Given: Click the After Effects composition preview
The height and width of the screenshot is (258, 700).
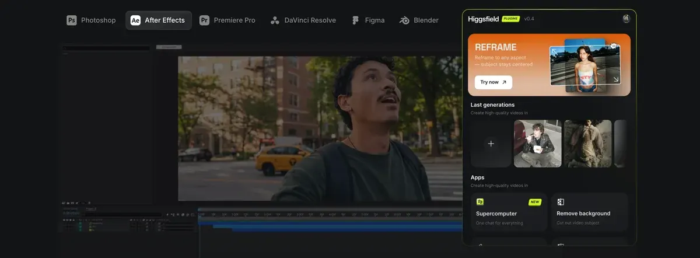Looking at the screenshot, I should [x=320, y=128].
